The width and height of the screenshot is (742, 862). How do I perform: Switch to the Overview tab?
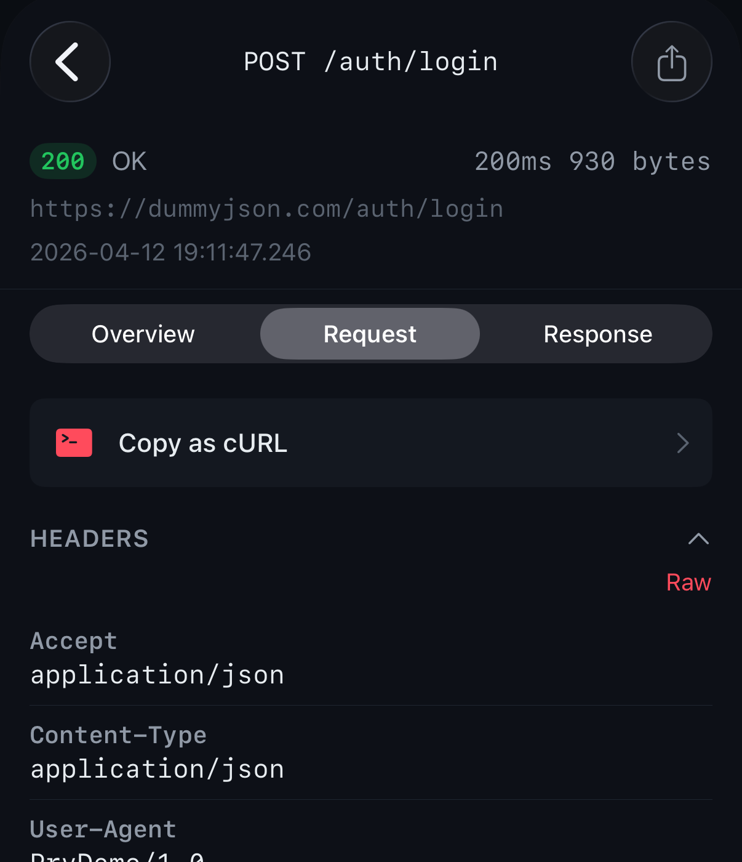(x=143, y=333)
